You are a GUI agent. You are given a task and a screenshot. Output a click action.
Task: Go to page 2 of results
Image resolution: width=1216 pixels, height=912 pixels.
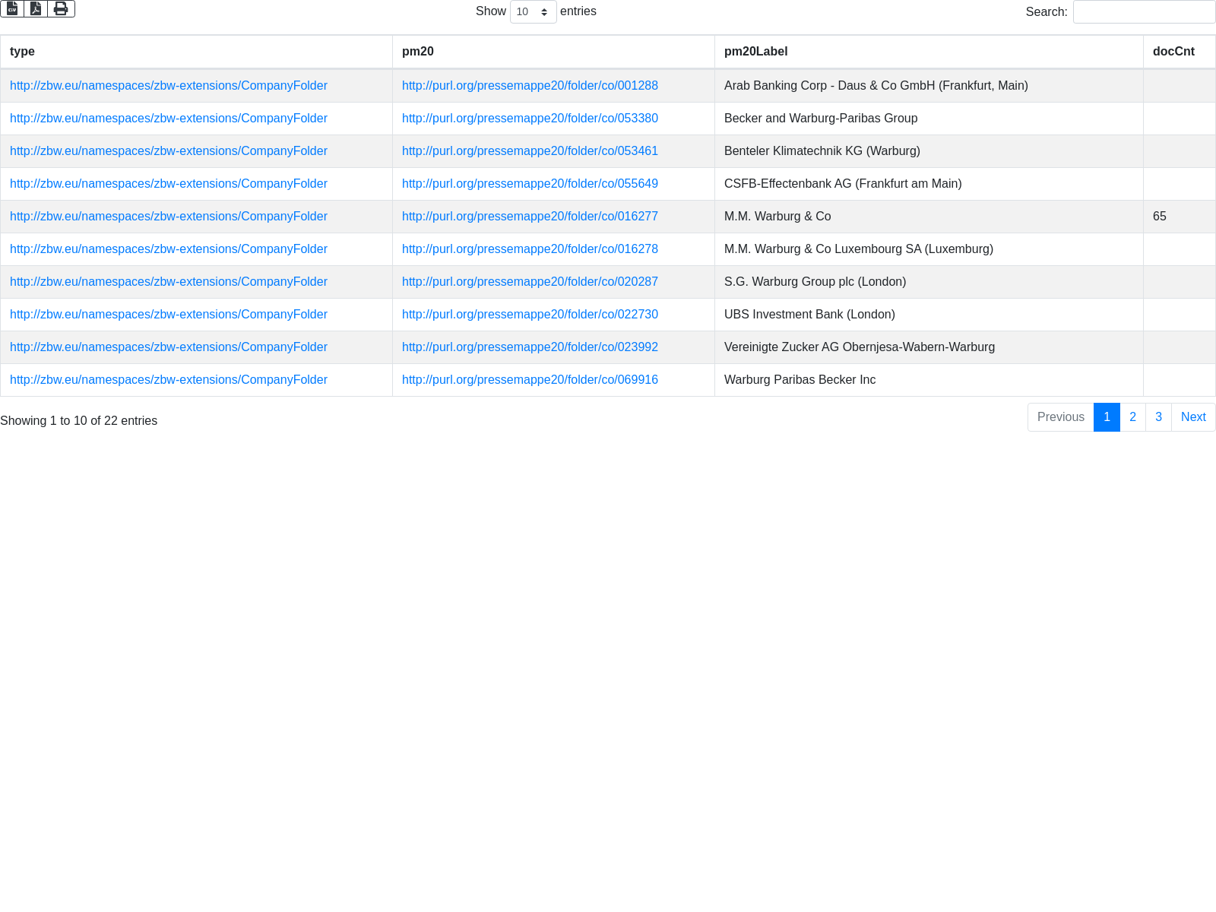1132,417
